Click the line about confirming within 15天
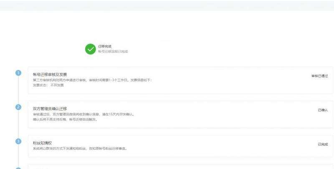The image size is (334, 169). [84, 114]
